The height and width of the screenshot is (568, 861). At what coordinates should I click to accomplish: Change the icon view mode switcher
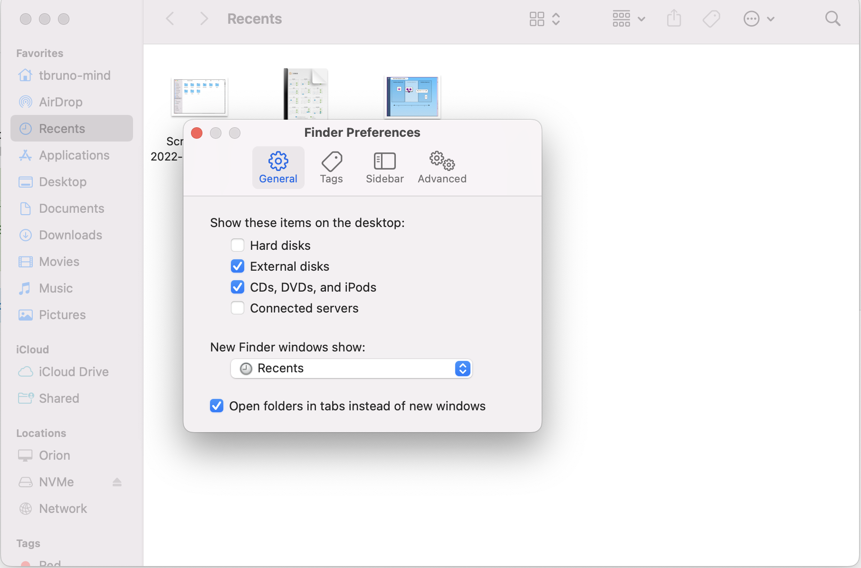tap(545, 19)
